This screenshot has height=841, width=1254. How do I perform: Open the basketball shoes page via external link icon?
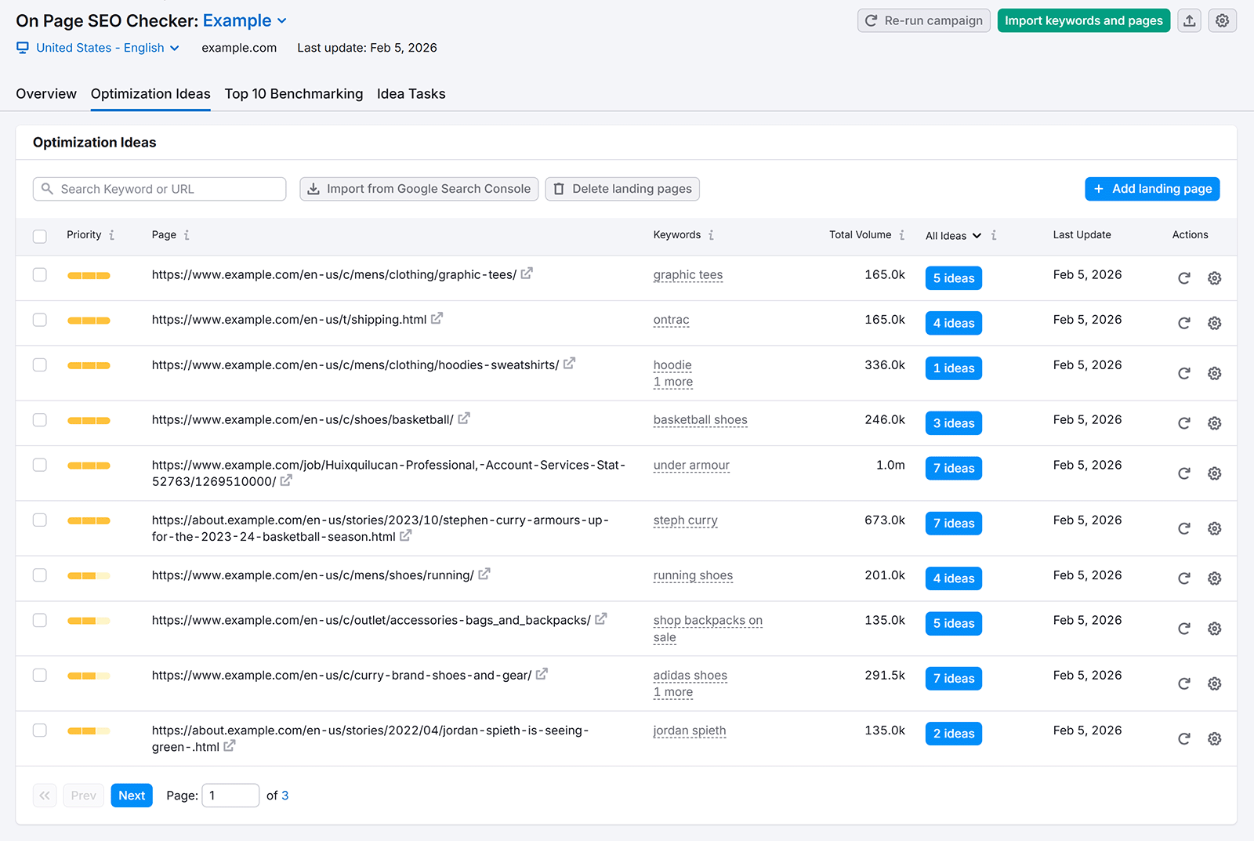pyautogui.click(x=464, y=419)
